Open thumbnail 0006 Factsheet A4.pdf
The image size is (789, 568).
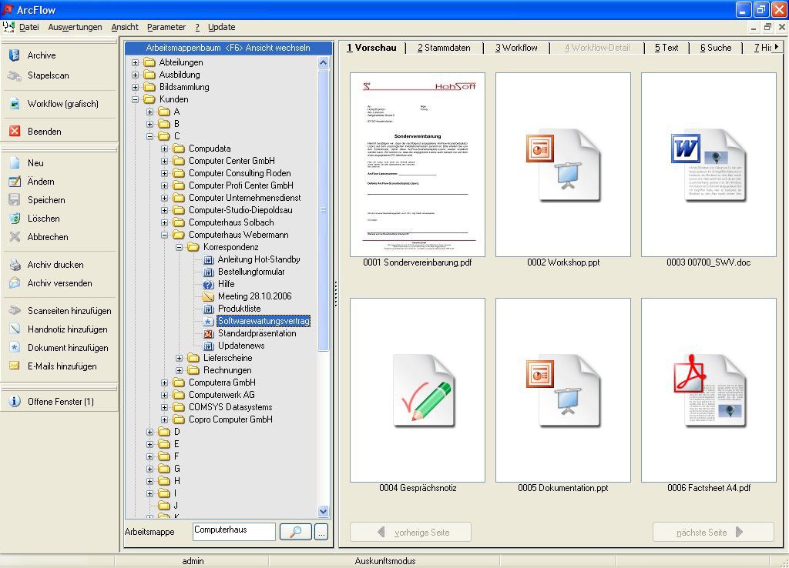coord(709,390)
